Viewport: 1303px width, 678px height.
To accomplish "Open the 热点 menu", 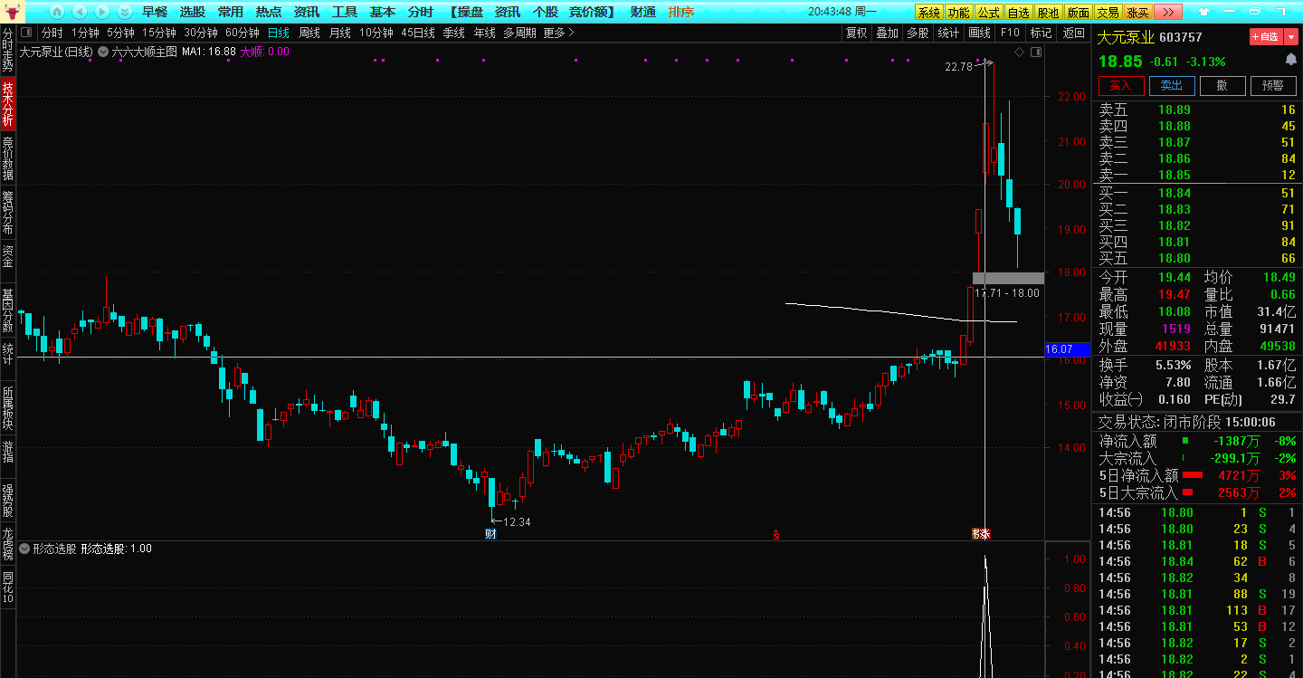I will point(269,12).
